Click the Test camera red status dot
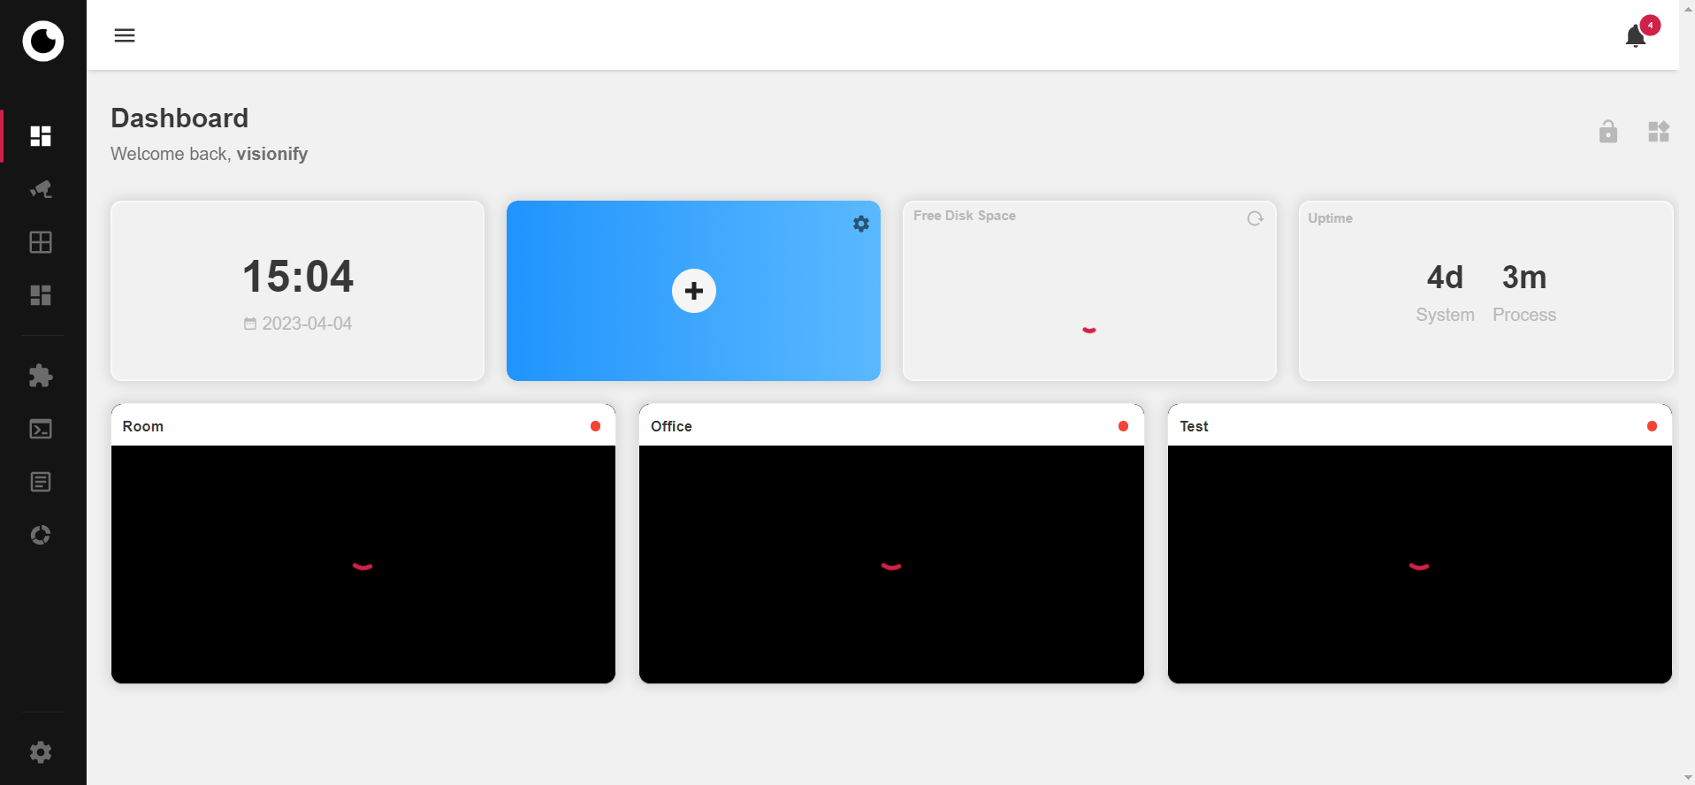The height and width of the screenshot is (785, 1695). point(1652,426)
